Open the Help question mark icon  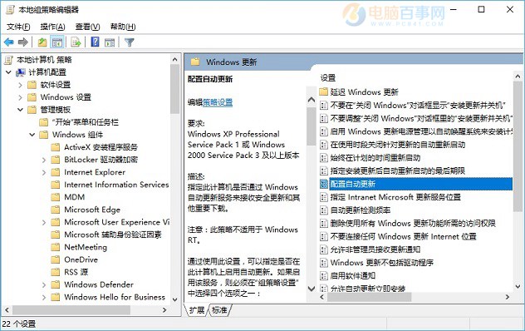[x=96, y=42]
